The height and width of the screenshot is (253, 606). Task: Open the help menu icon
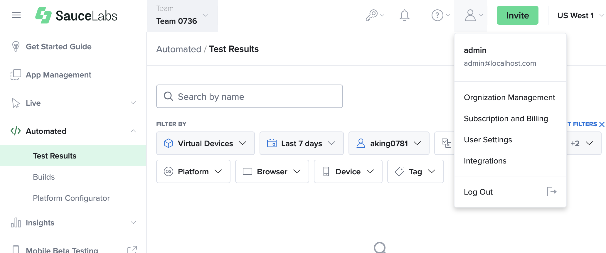(437, 15)
